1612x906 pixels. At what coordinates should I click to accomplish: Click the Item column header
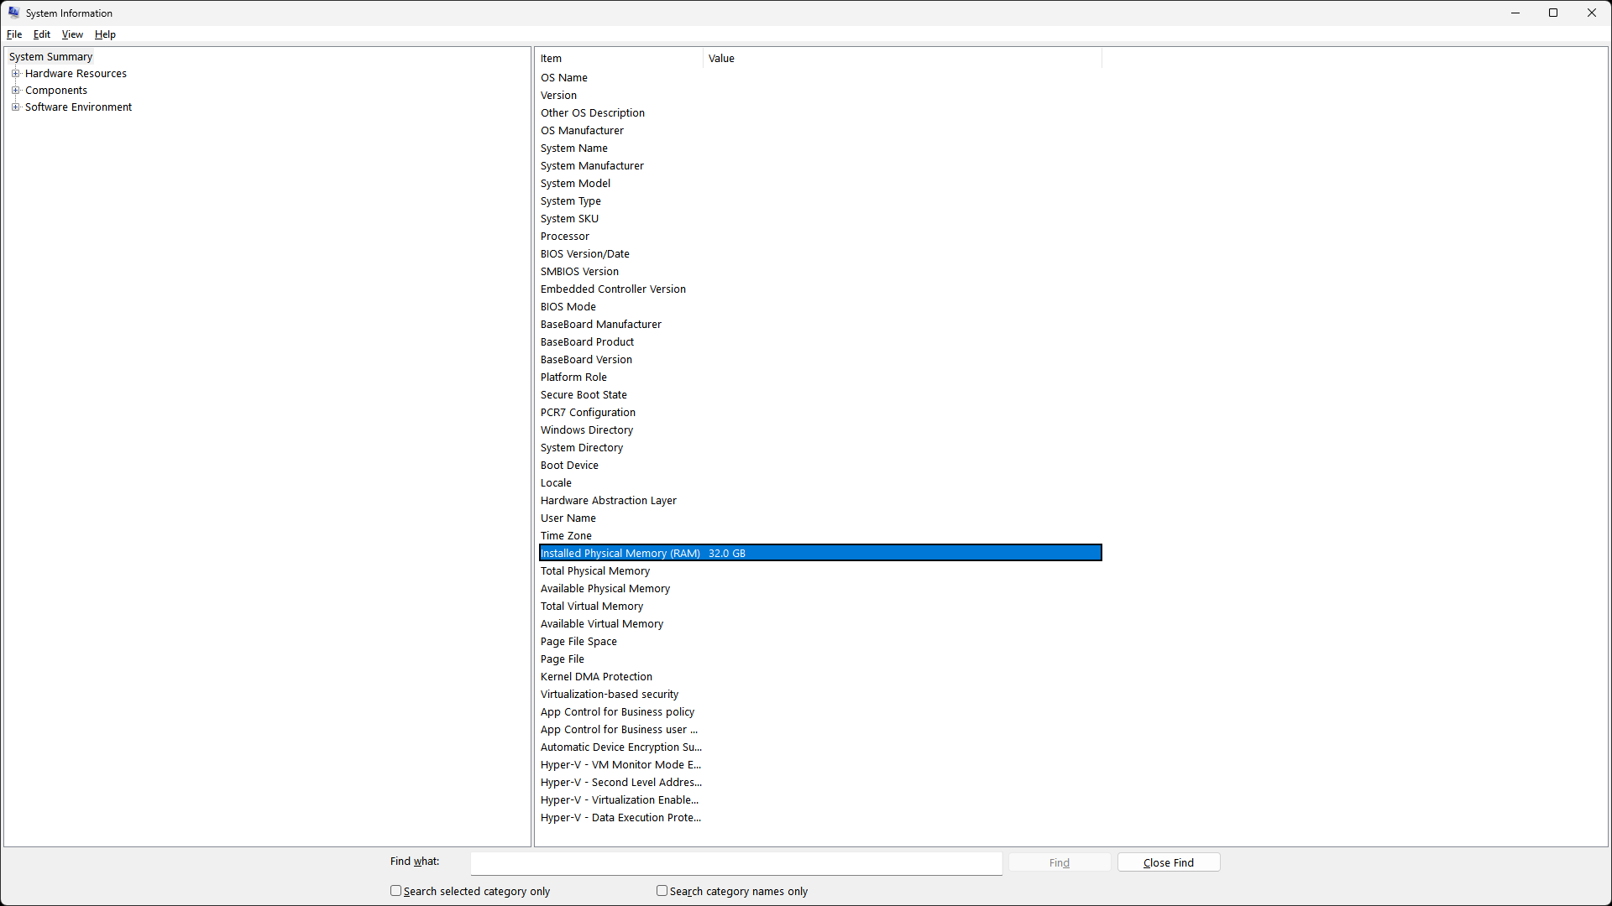click(620, 59)
